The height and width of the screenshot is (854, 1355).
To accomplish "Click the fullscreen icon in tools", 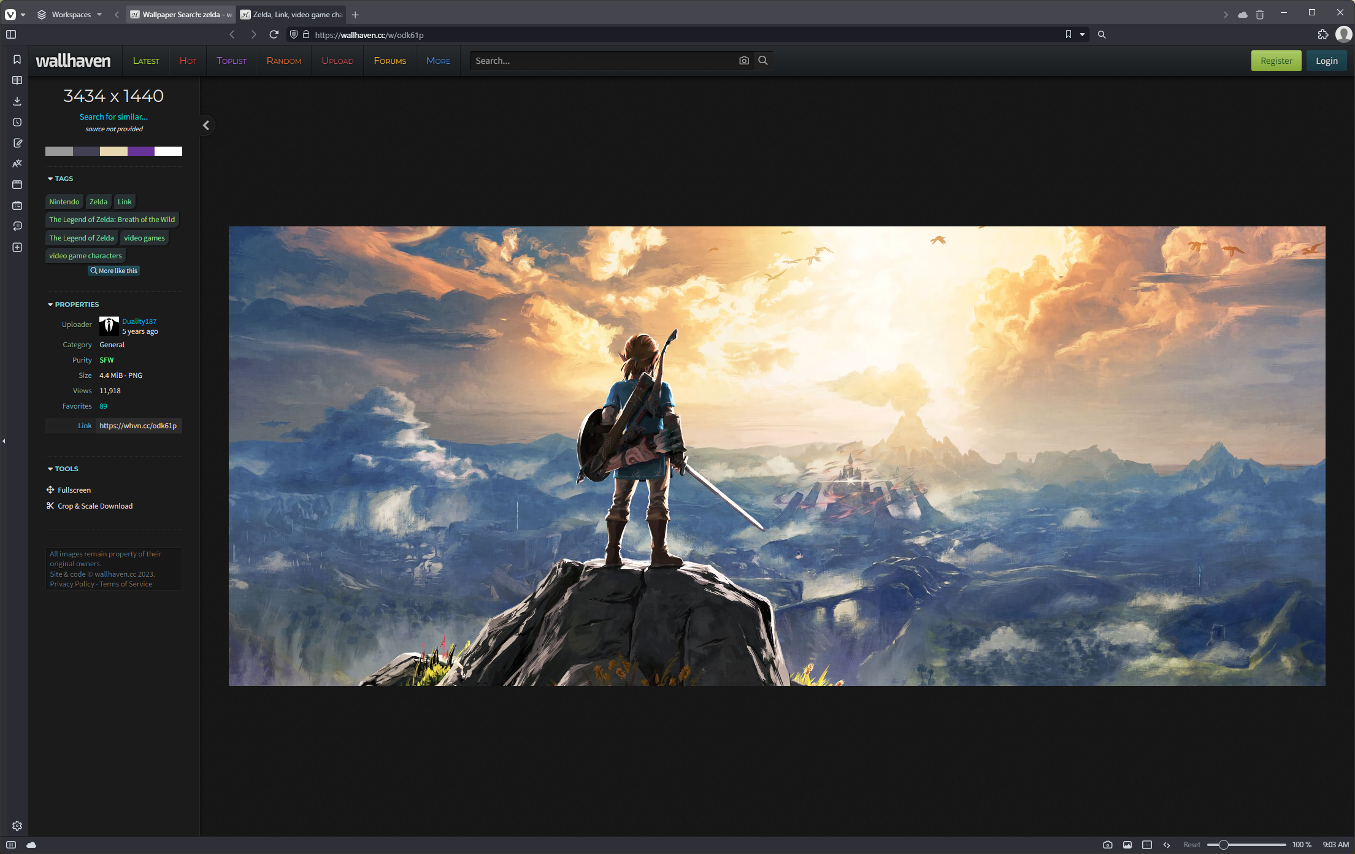I will click(x=50, y=489).
